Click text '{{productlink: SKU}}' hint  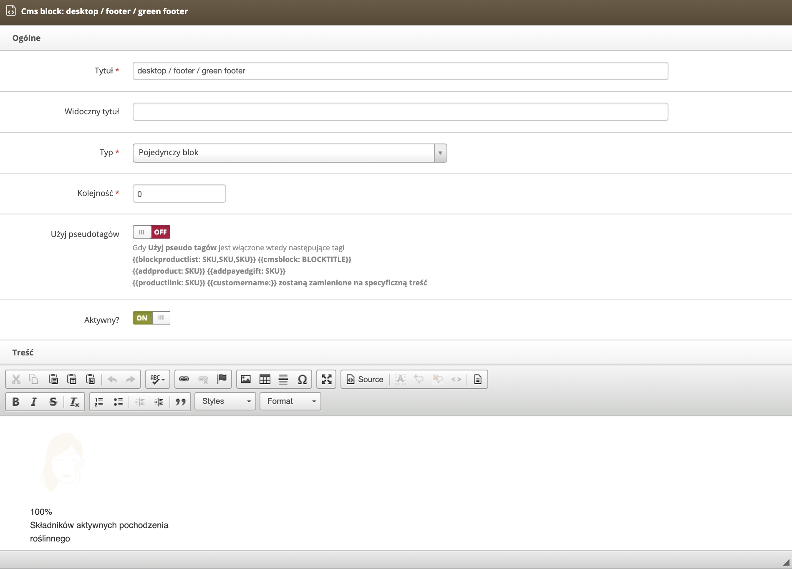[169, 283]
